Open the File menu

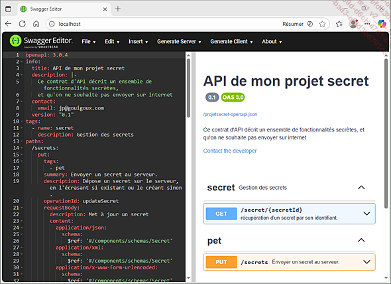(x=89, y=42)
